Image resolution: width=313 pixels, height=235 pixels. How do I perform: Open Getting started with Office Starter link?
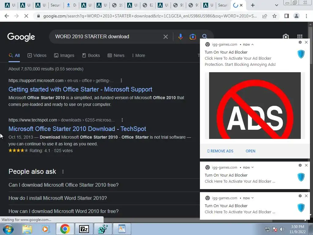(80, 89)
